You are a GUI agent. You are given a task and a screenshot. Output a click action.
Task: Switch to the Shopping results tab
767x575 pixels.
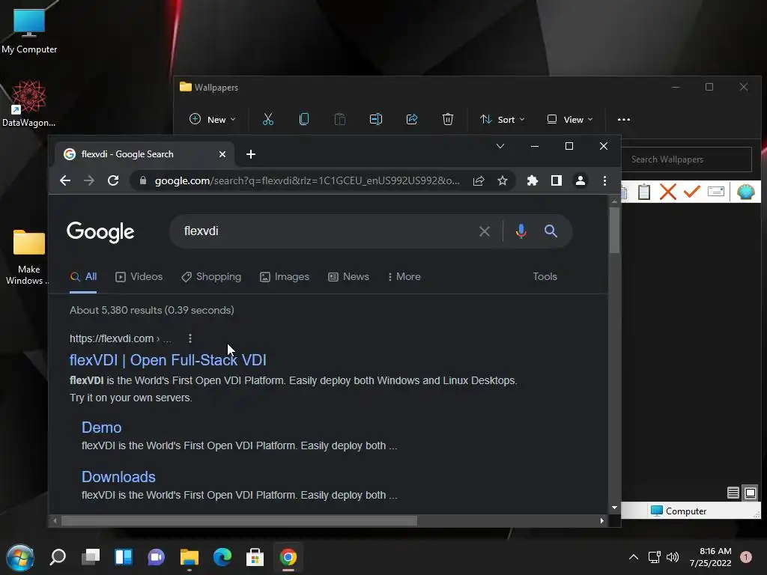pyautogui.click(x=210, y=277)
